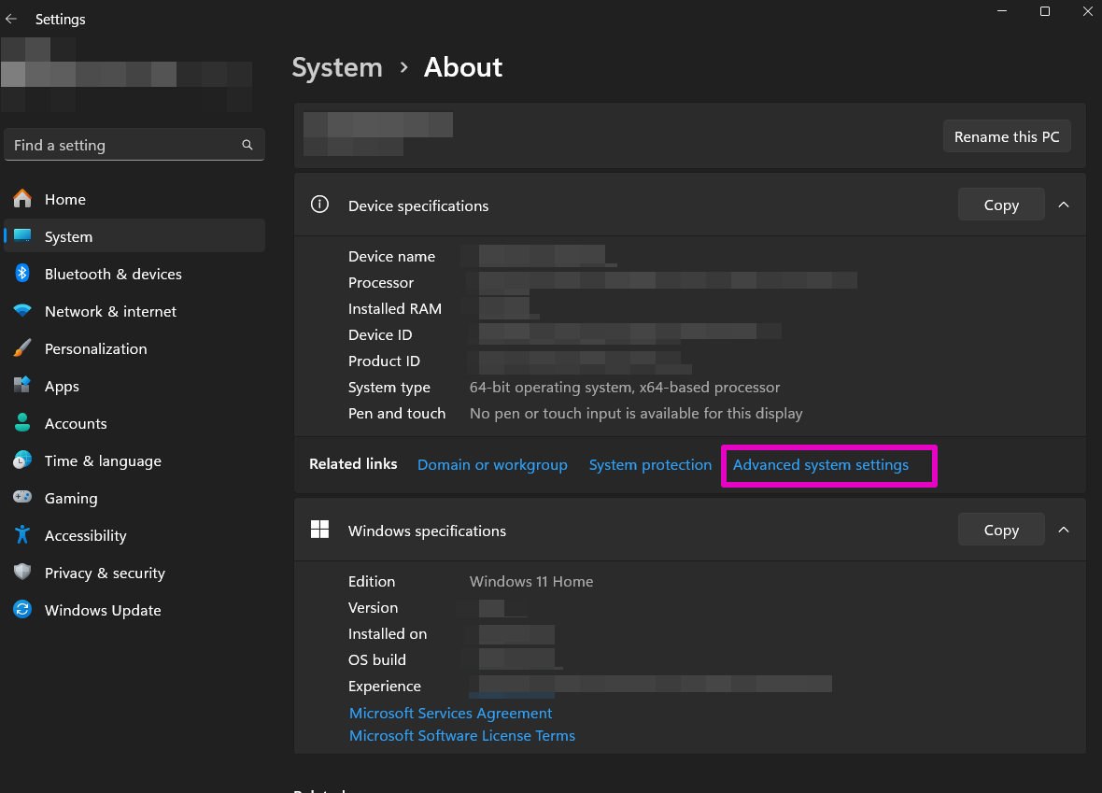Open the Microsoft Services Agreement link
Screen dimensions: 1102x793
[x=450, y=713]
